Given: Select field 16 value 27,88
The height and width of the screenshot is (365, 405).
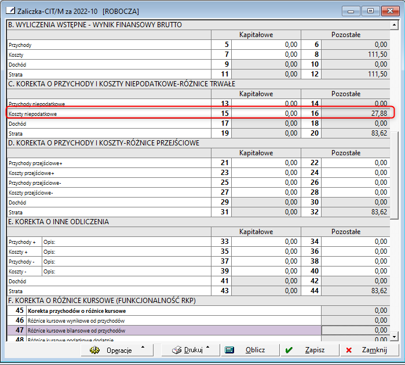Looking at the screenshot, I should [x=355, y=114].
